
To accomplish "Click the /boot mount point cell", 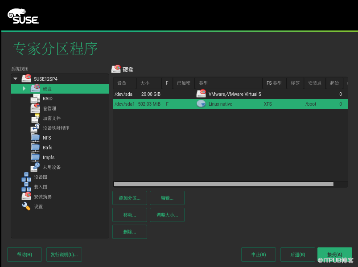I will click(x=311, y=104).
